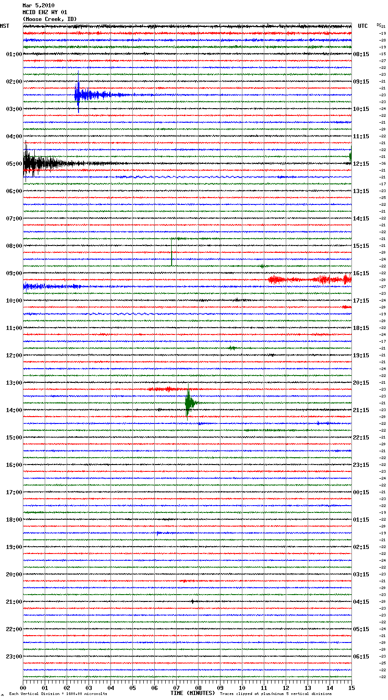Select the 01:00 MST time label
The width and height of the screenshot is (388, 700).
coord(14,54)
